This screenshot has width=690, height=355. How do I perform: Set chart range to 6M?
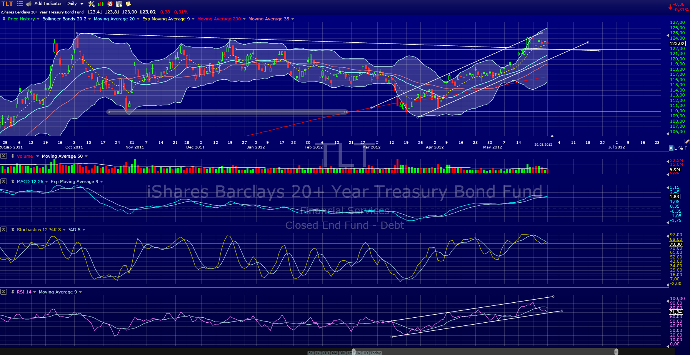[335, 353]
